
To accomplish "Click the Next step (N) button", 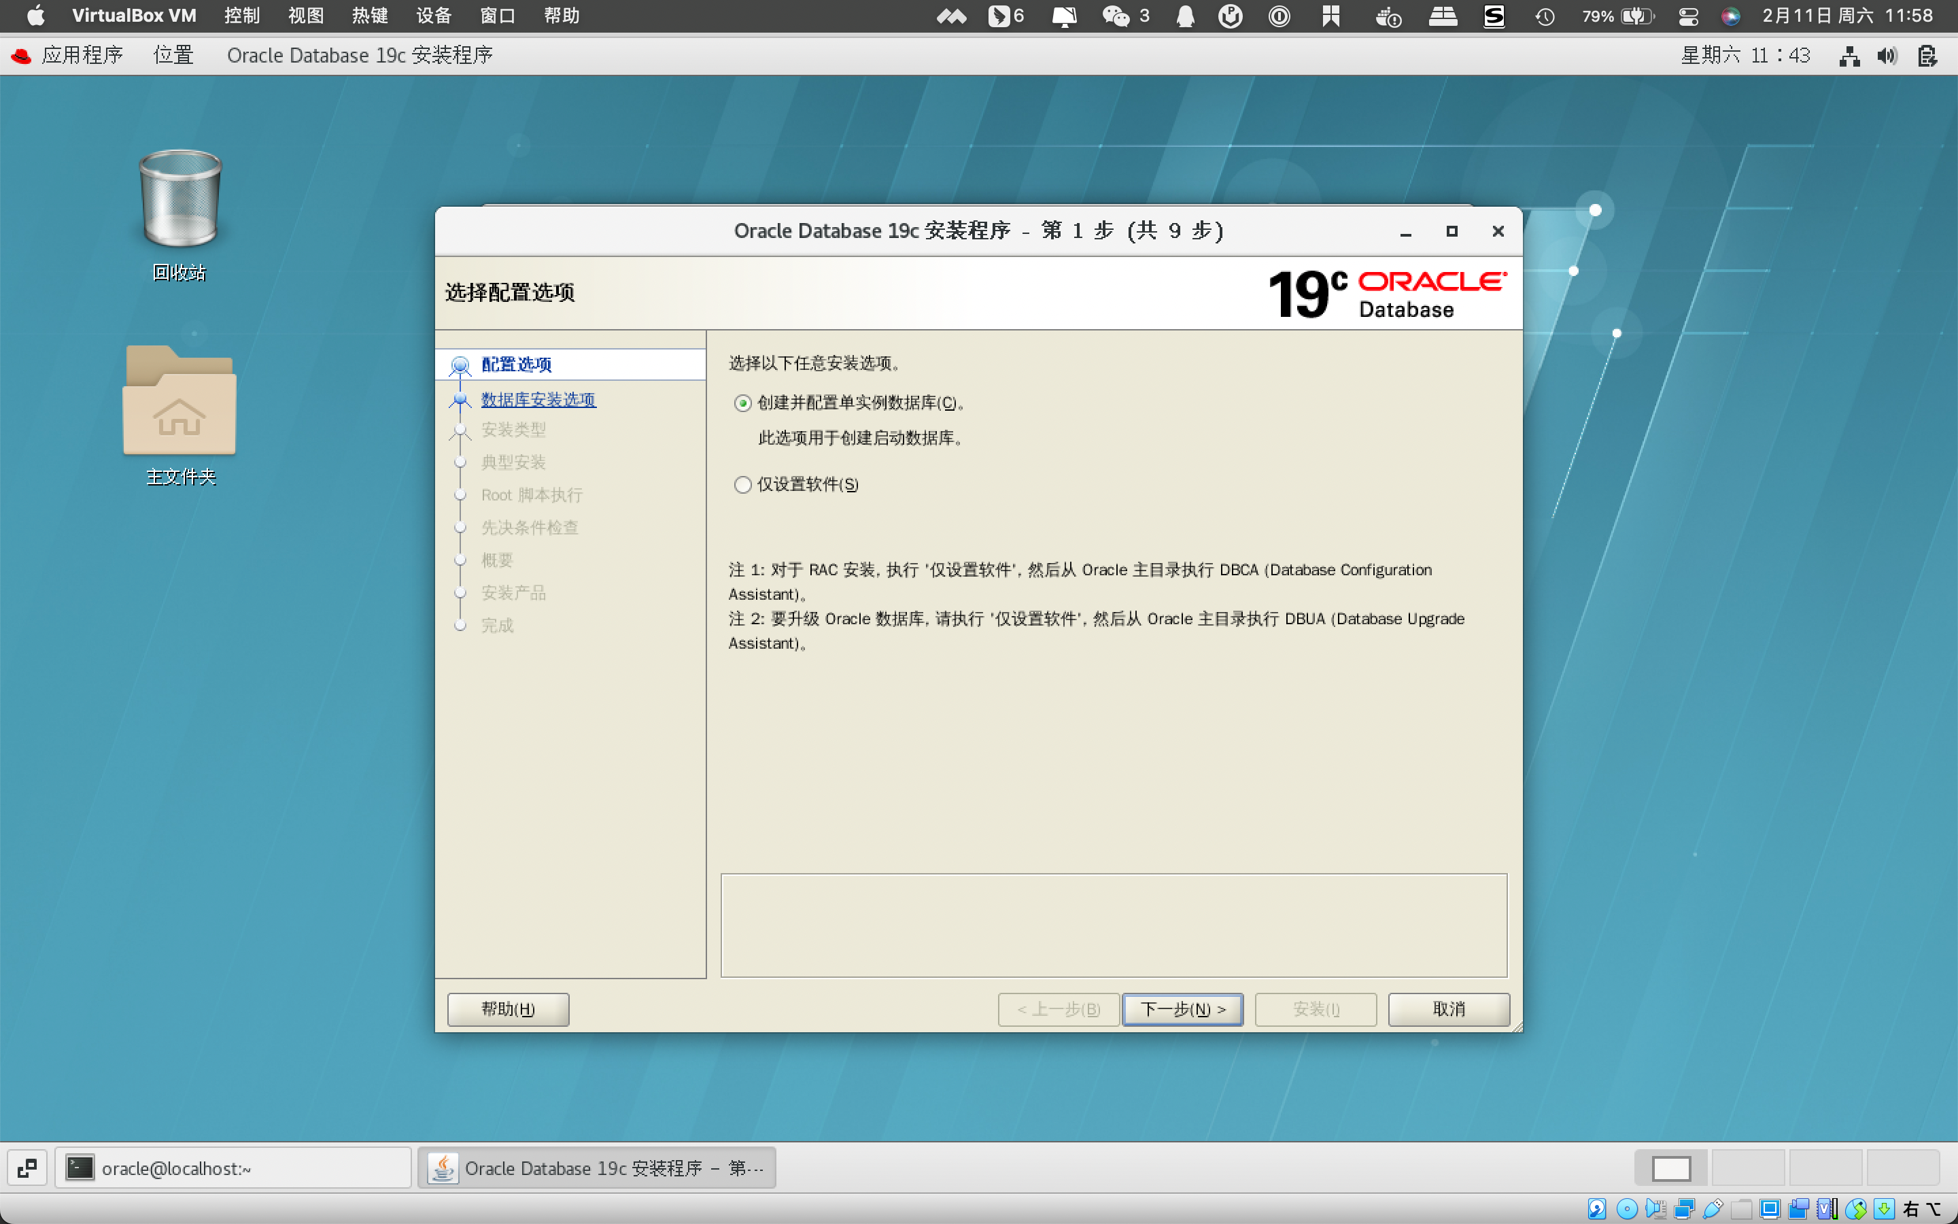I will [x=1182, y=1008].
